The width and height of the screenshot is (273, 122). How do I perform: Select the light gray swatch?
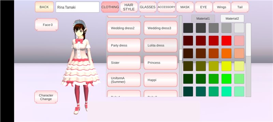(226, 28)
